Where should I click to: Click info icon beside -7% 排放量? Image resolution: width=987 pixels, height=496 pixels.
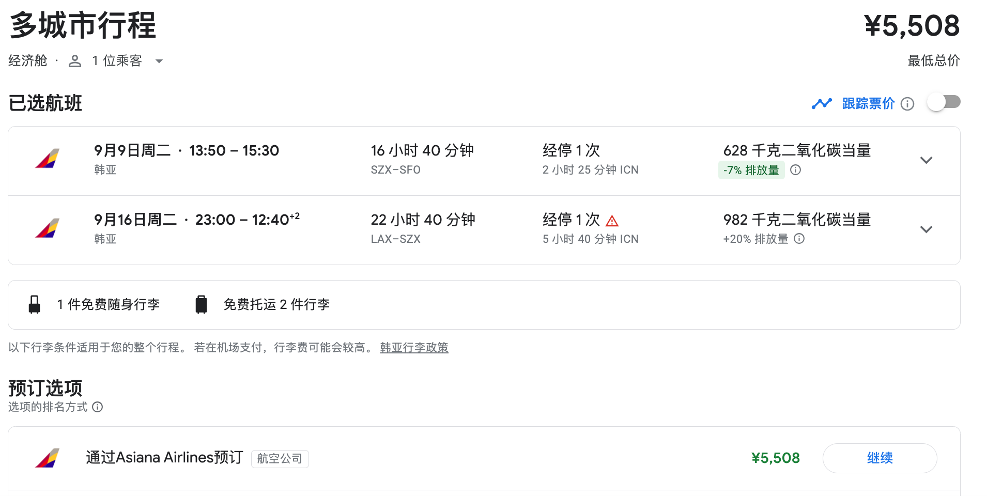click(796, 170)
